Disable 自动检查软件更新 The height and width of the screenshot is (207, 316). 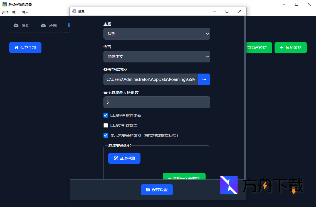pos(106,115)
